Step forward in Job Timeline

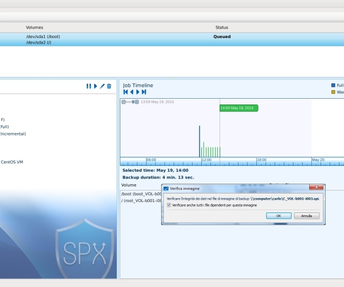pos(138,92)
